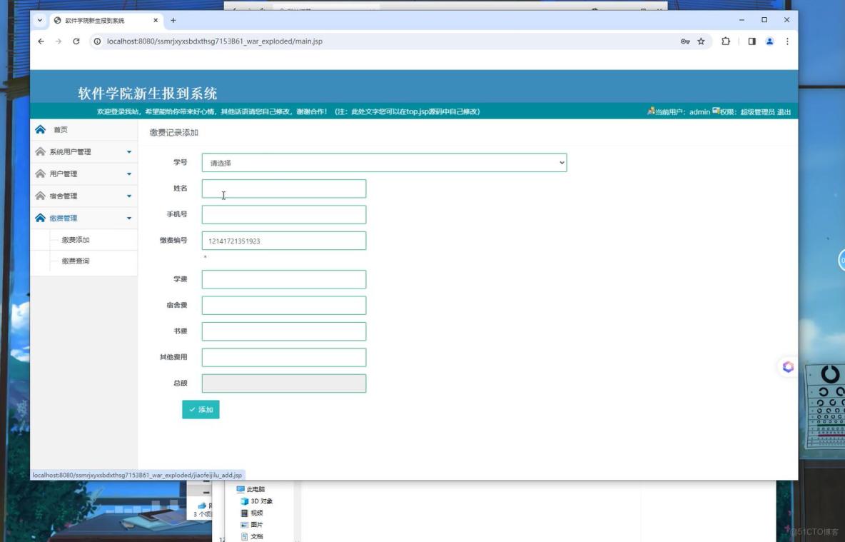The width and height of the screenshot is (845, 542).
Task: Click the 退出 logout link
Action: click(x=784, y=111)
